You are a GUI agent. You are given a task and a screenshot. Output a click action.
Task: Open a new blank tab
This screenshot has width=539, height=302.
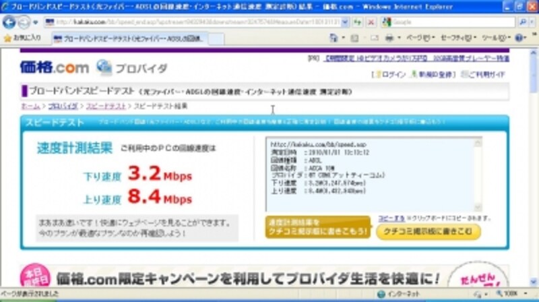pyautogui.click(x=216, y=39)
